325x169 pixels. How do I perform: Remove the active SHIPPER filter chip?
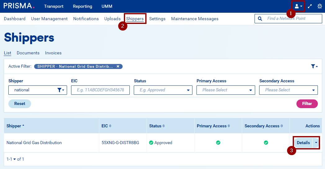118,66
